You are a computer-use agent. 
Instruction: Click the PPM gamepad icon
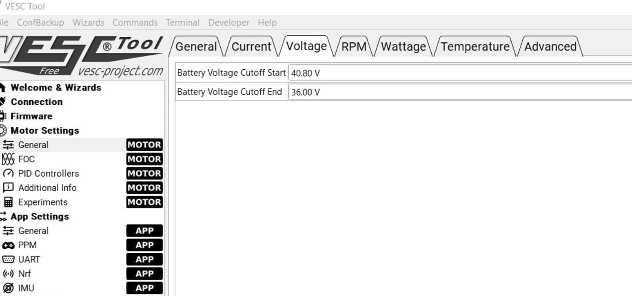pyautogui.click(x=8, y=245)
